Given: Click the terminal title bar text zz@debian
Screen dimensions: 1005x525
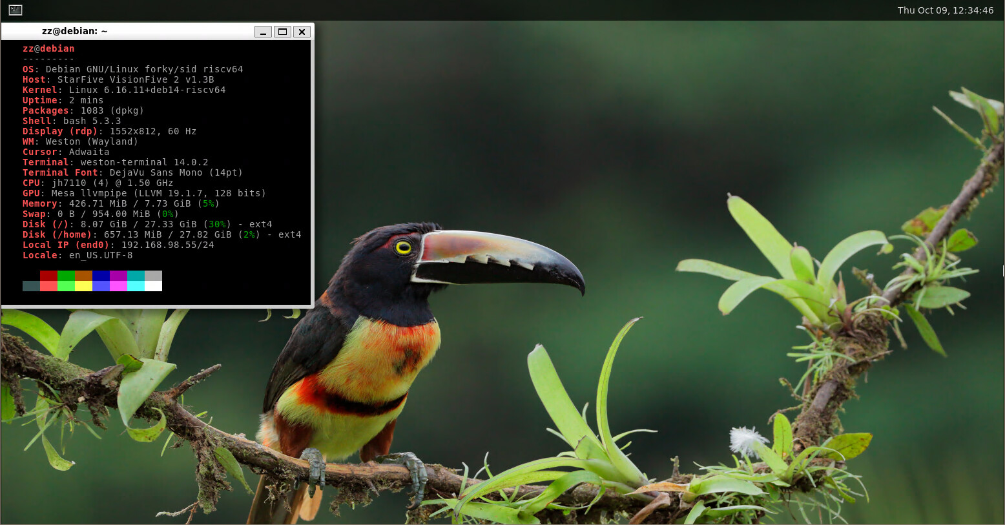Looking at the screenshot, I should [x=74, y=31].
